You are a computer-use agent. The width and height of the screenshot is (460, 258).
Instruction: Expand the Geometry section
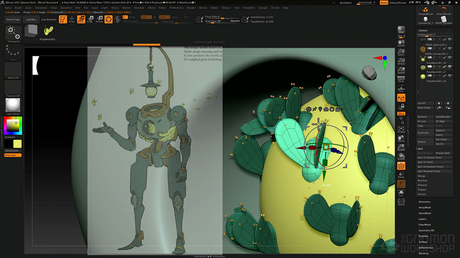tap(424, 202)
